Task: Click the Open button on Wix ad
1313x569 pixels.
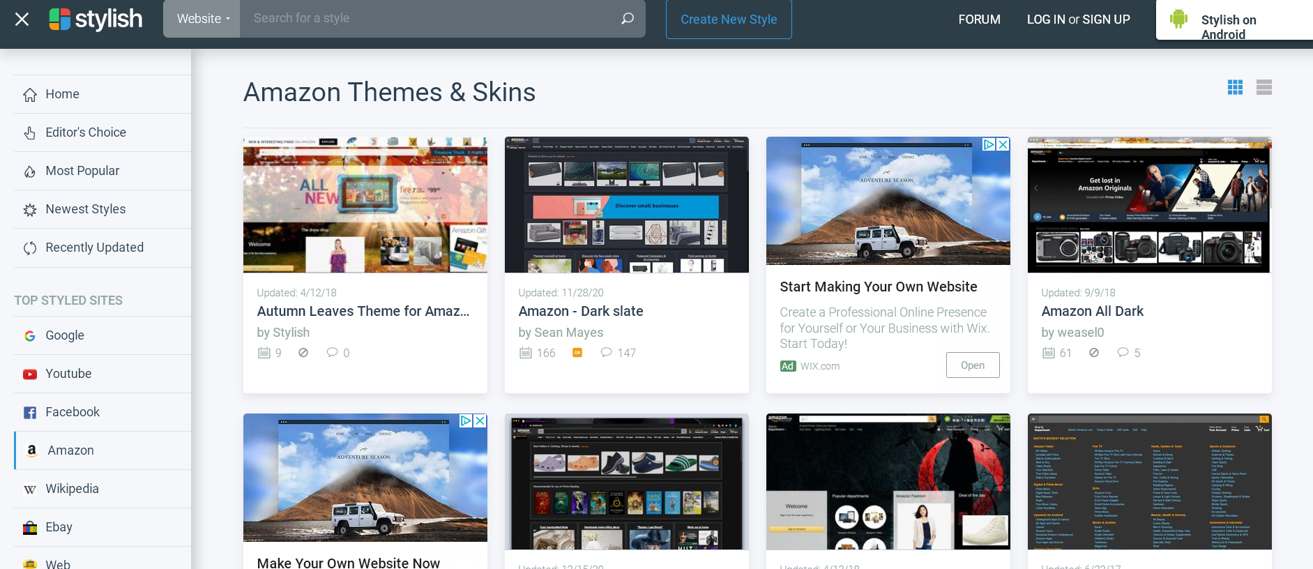Action: click(973, 365)
